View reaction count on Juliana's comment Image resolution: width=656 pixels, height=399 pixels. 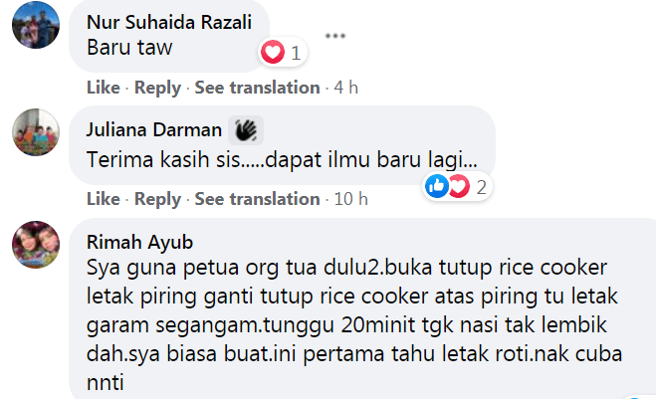click(x=482, y=186)
